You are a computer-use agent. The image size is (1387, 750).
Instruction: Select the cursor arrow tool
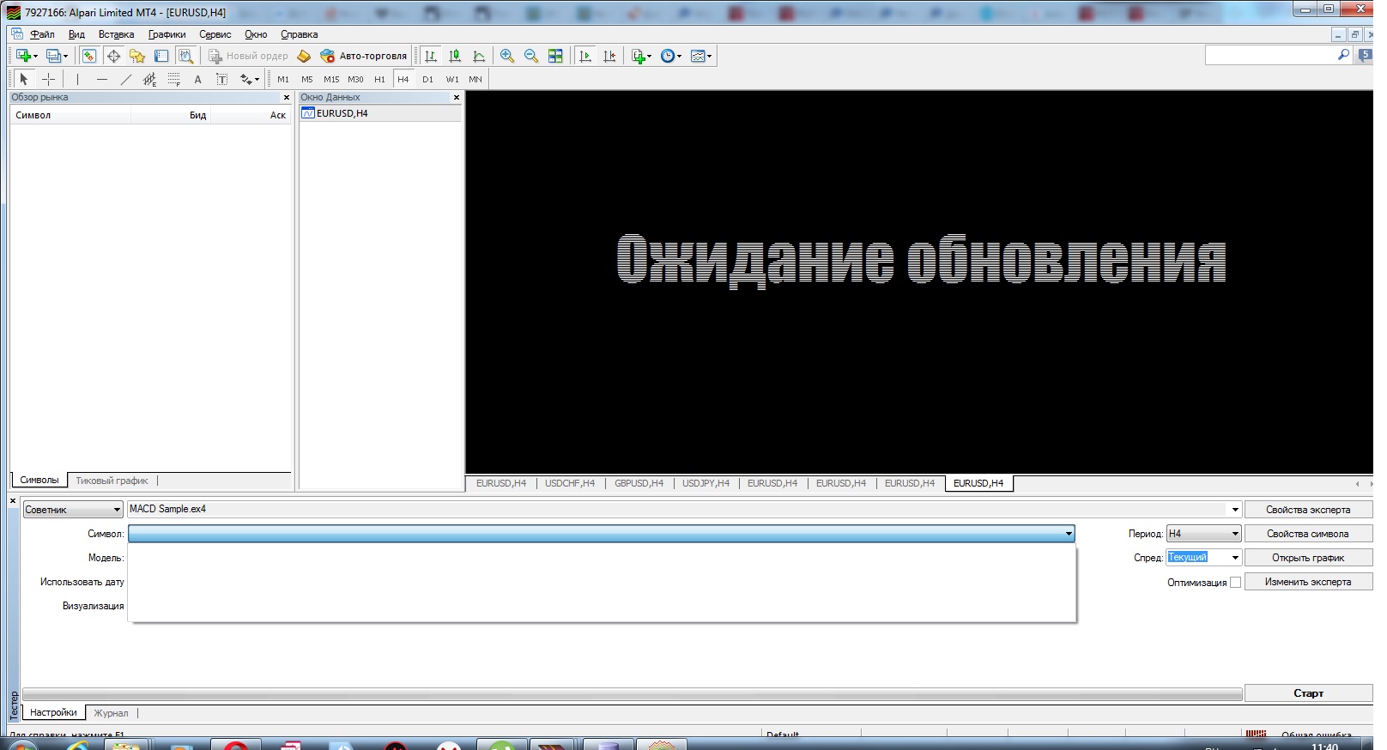pyautogui.click(x=24, y=79)
